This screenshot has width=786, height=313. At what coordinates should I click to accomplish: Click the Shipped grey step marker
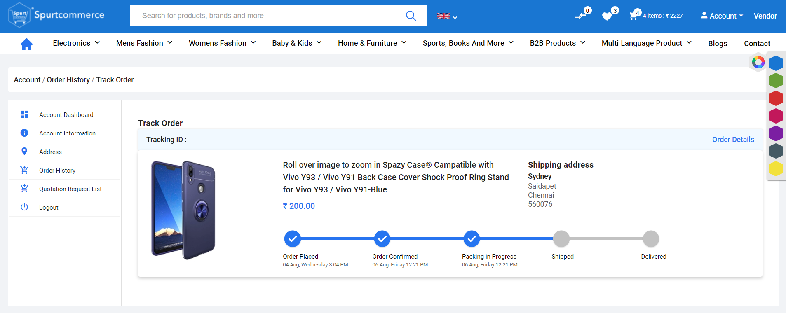561,238
